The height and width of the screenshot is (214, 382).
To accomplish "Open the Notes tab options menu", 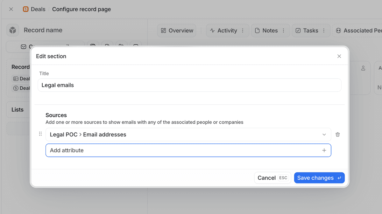I will tap(283, 31).
